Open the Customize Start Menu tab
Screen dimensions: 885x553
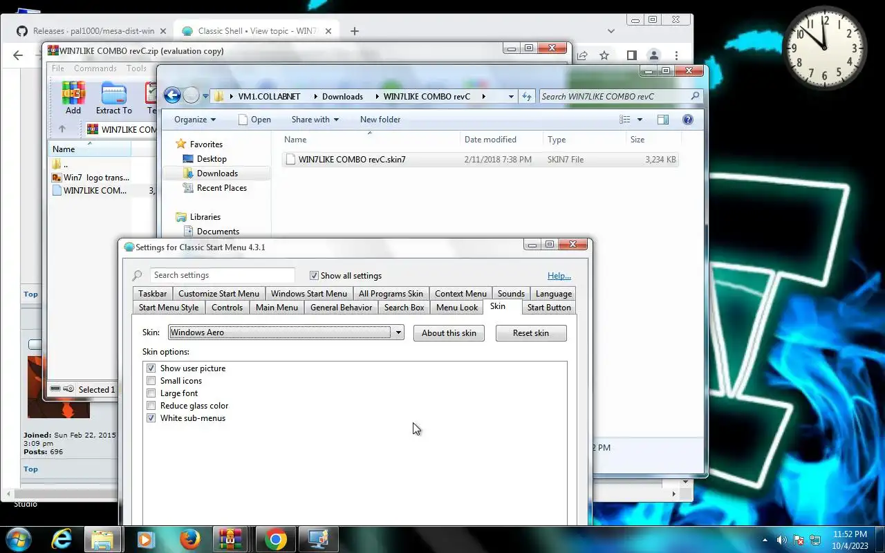pyautogui.click(x=218, y=294)
